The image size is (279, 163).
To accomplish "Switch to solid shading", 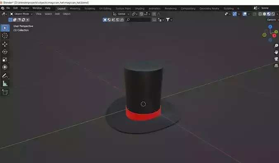I will [265, 14].
